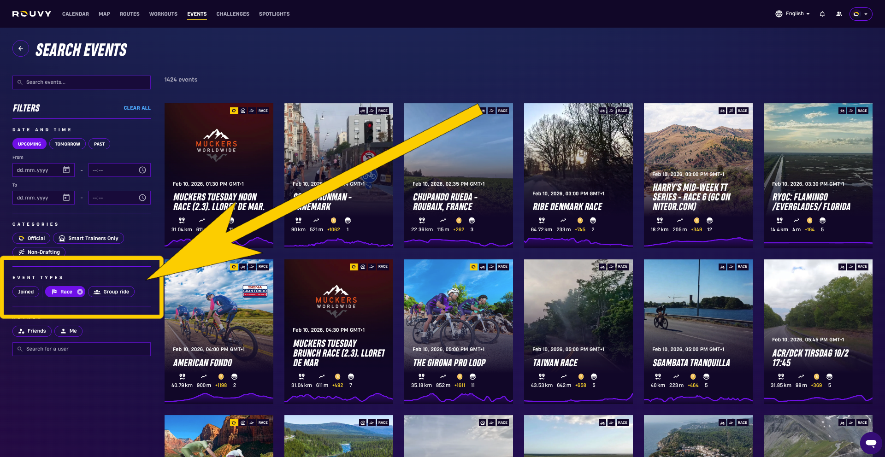Screen dimensions: 885x457
Task: Focus the Search events input field
Action: coord(82,82)
